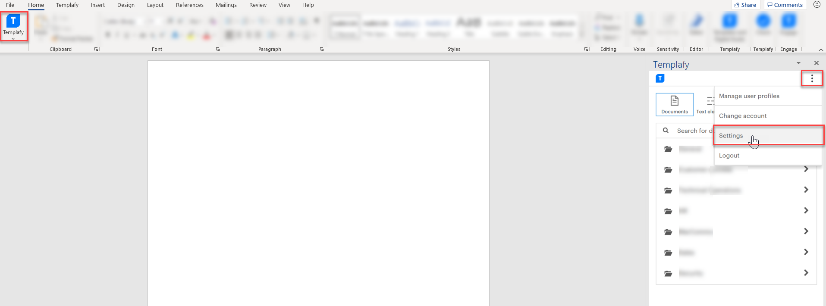Screen dimensions: 826x306
Task: Open the Styles group dialog launcher
Action: [586, 49]
